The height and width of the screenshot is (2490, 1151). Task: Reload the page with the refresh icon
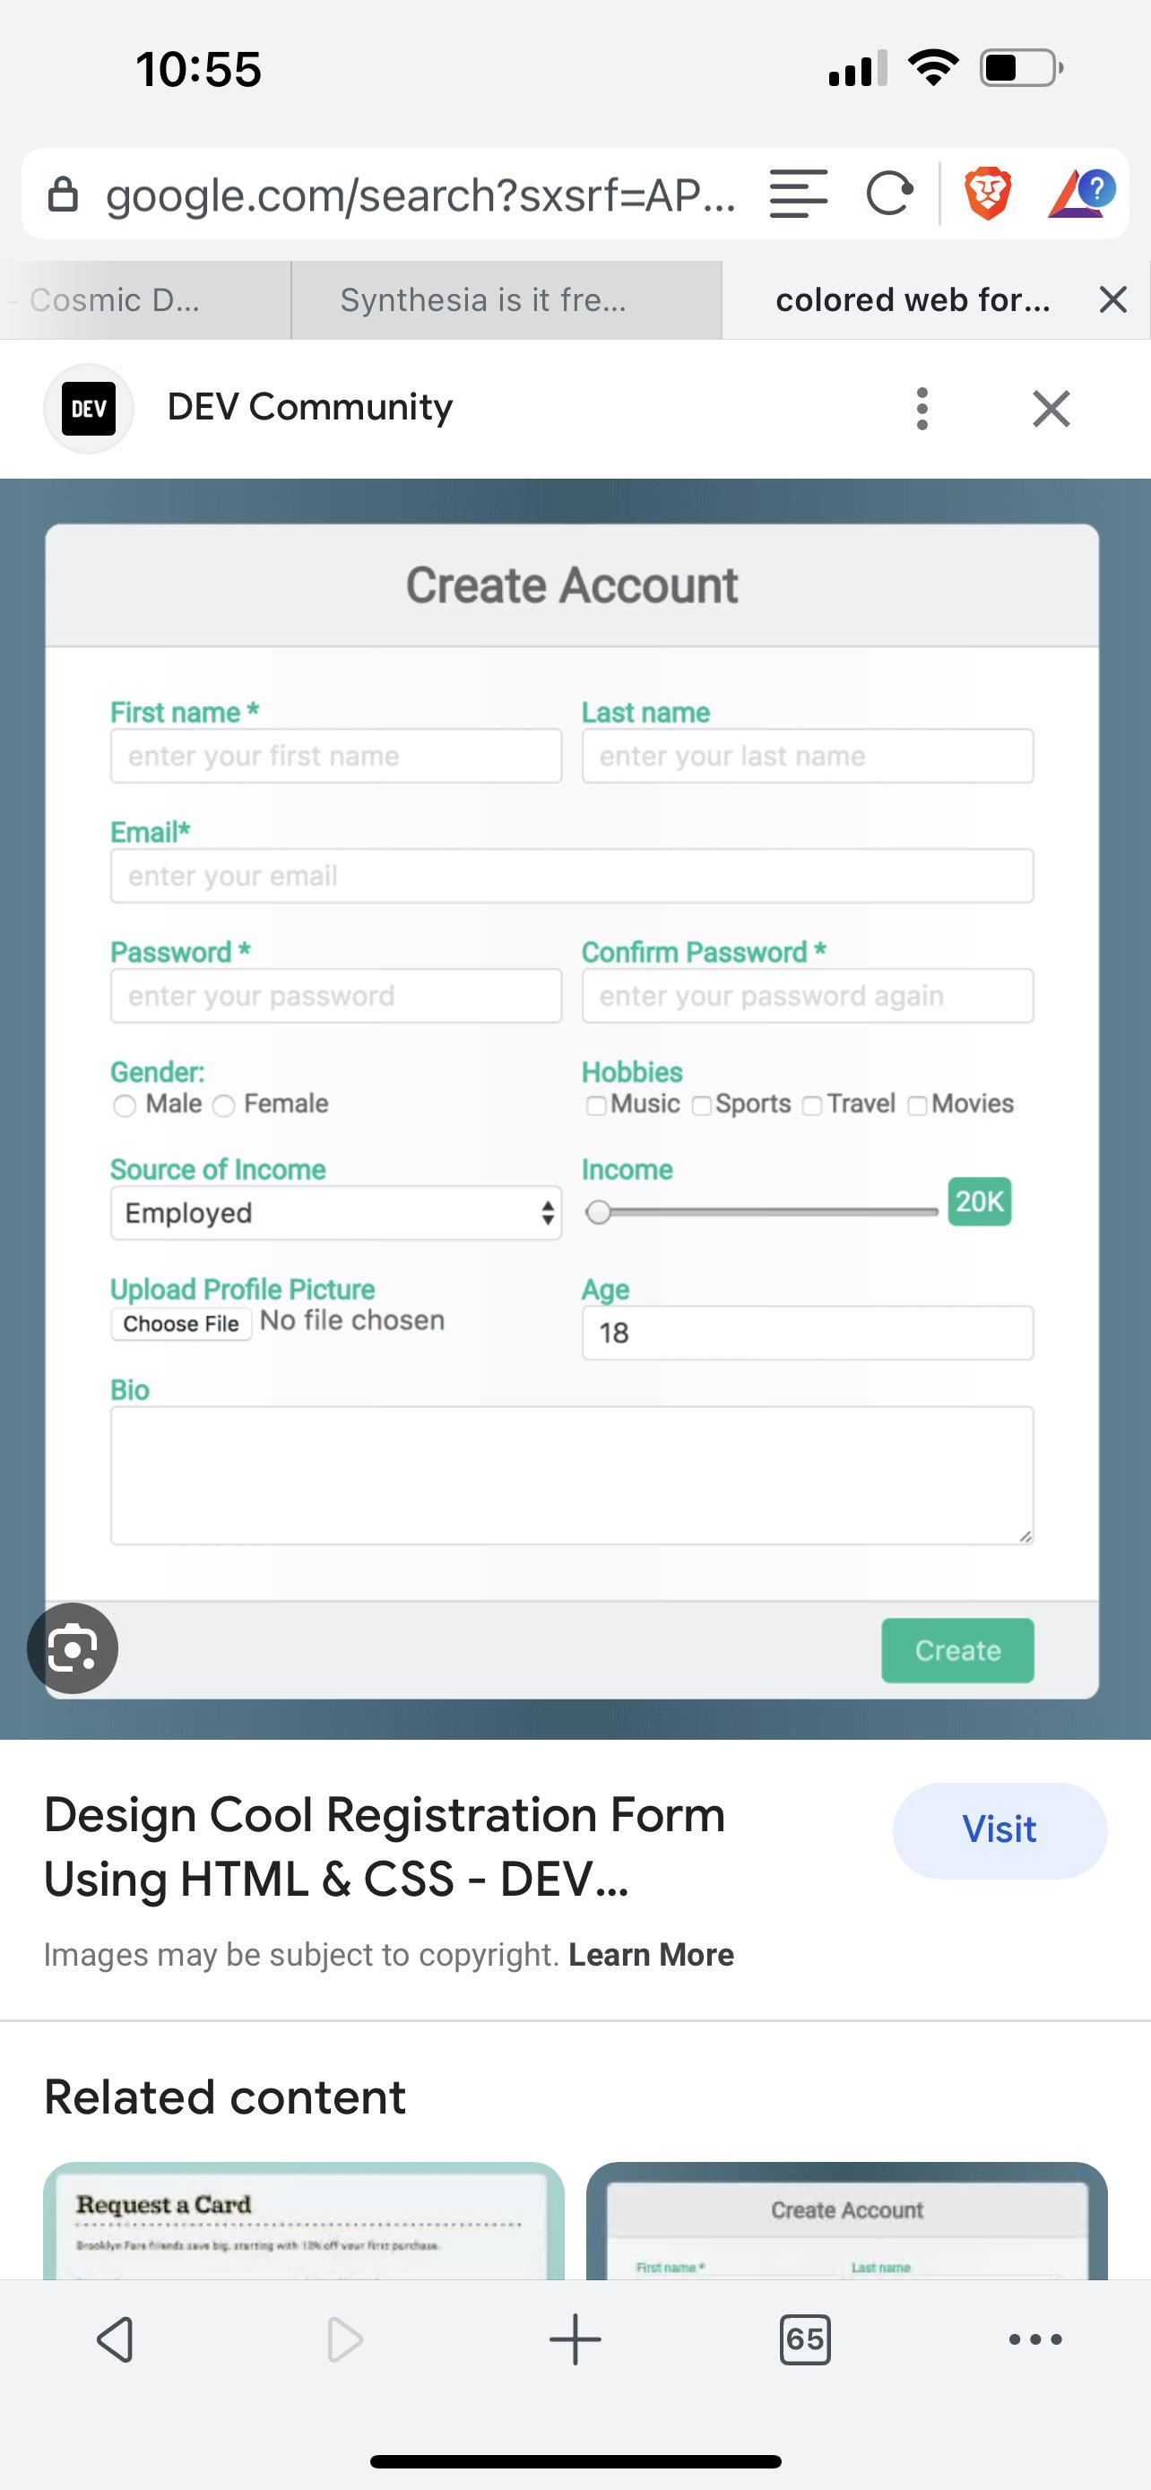tap(889, 194)
